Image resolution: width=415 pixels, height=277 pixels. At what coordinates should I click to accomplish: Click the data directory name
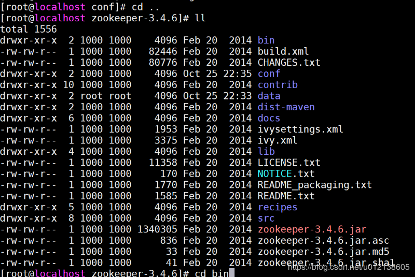[269, 96]
